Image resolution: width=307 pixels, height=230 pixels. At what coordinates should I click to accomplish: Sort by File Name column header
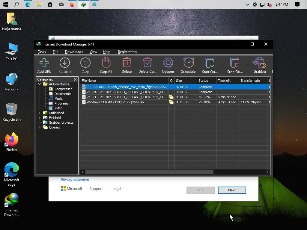click(x=124, y=81)
